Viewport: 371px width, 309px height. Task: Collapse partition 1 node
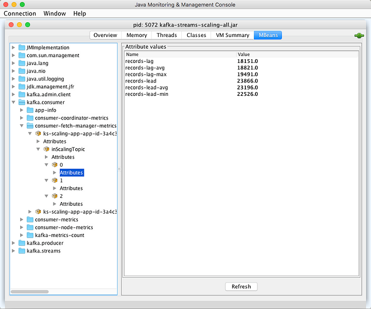click(47, 180)
